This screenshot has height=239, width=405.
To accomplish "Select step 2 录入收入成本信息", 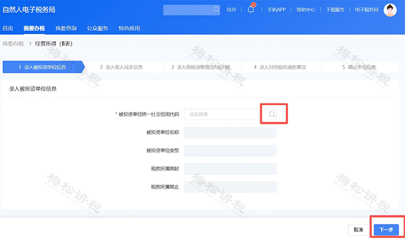I will tap(121, 67).
